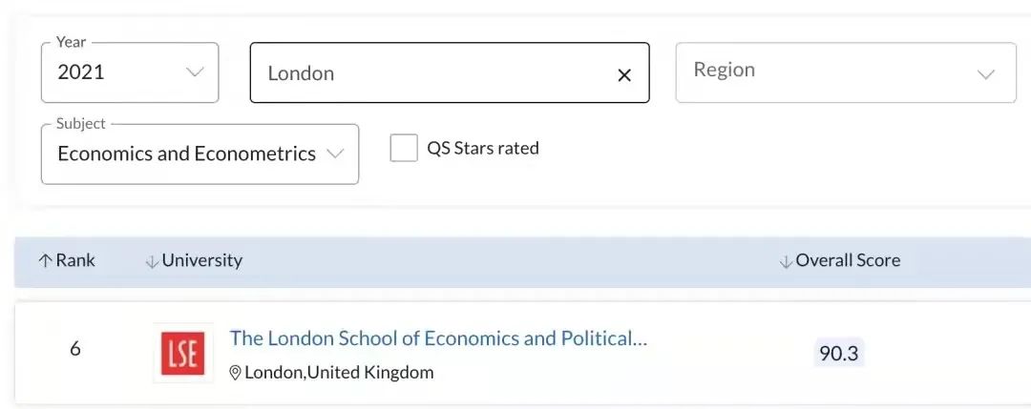Image resolution: width=1031 pixels, height=409 pixels.
Task: Sort by the Rank column header
Action: click(75, 260)
